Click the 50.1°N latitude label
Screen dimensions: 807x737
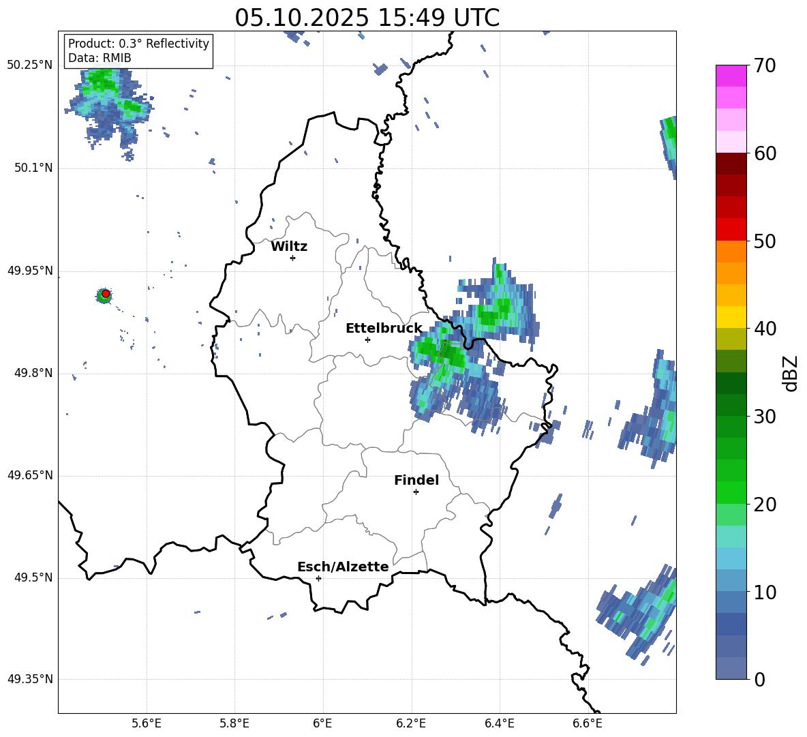(33, 168)
